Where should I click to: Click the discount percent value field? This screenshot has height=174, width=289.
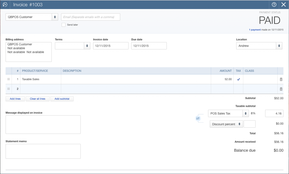pyautogui.click(x=249, y=124)
